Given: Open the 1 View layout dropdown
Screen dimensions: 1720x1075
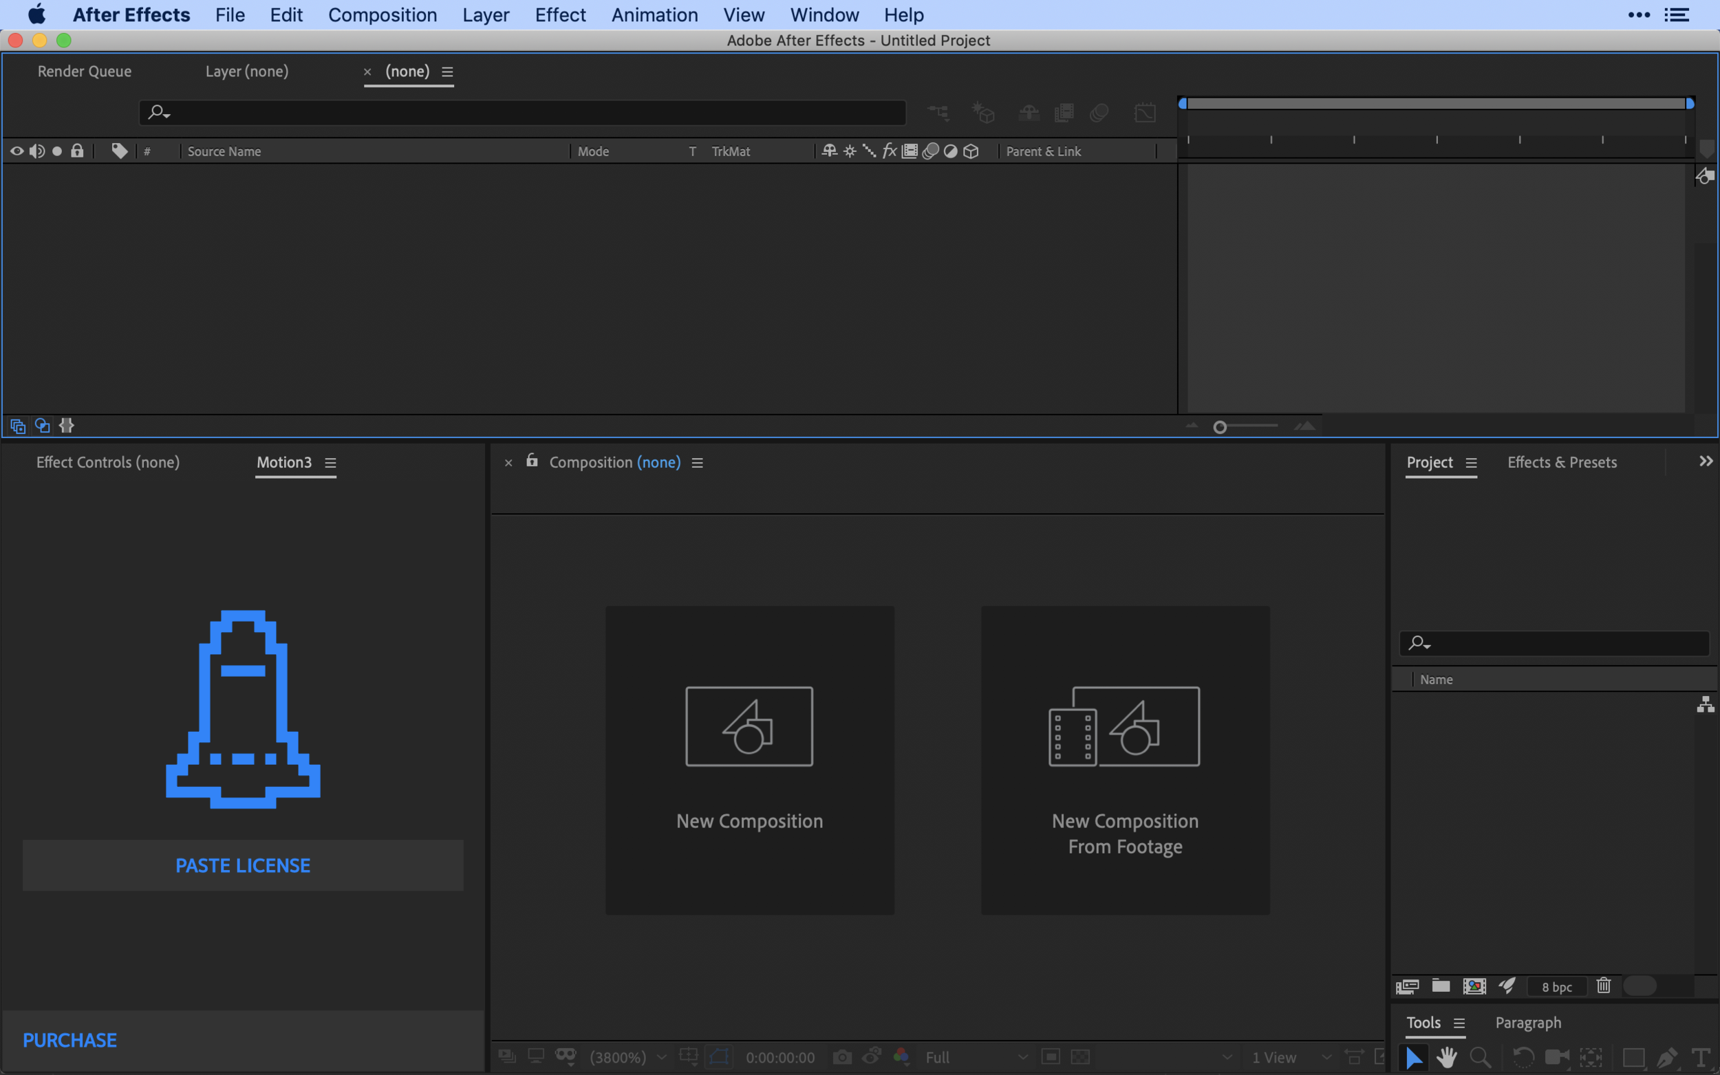Looking at the screenshot, I should pyautogui.click(x=1292, y=1057).
